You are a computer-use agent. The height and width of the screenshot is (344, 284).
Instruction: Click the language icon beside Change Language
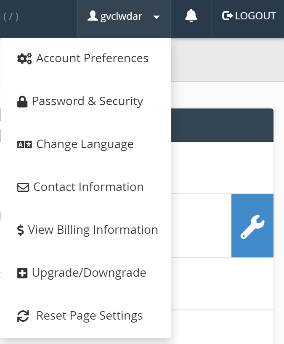[24, 145]
